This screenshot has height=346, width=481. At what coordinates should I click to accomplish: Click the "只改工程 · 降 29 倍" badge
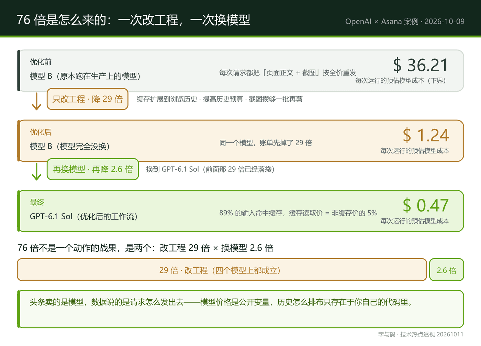coord(88,99)
